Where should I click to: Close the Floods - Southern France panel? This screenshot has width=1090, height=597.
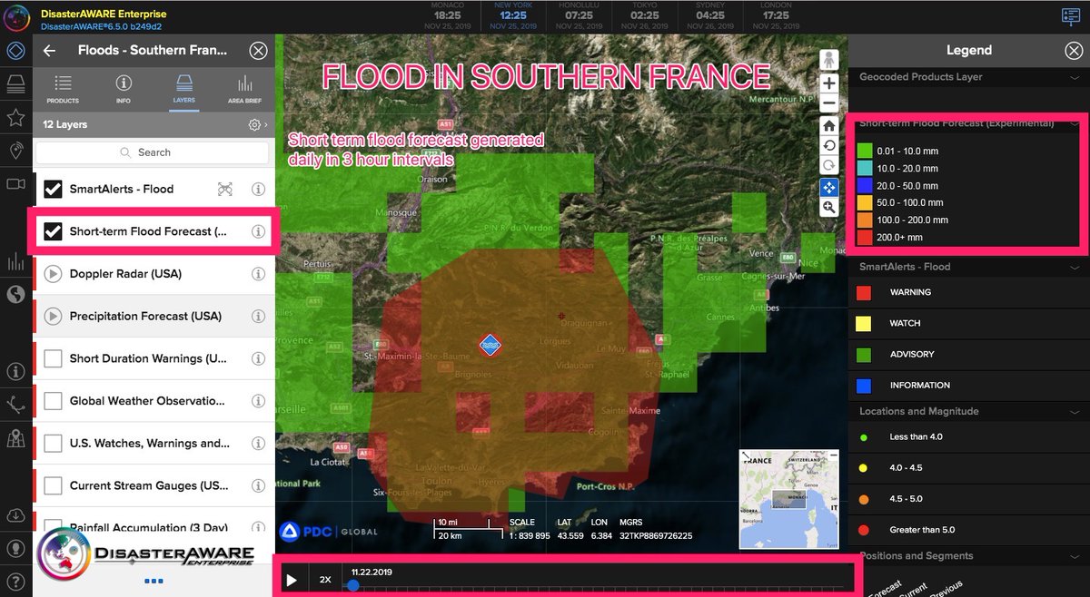[x=259, y=51]
